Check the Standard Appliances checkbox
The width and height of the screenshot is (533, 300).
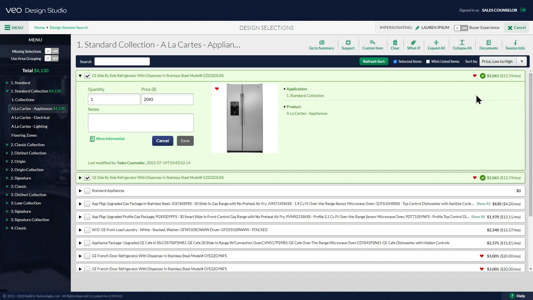[87, 191]
